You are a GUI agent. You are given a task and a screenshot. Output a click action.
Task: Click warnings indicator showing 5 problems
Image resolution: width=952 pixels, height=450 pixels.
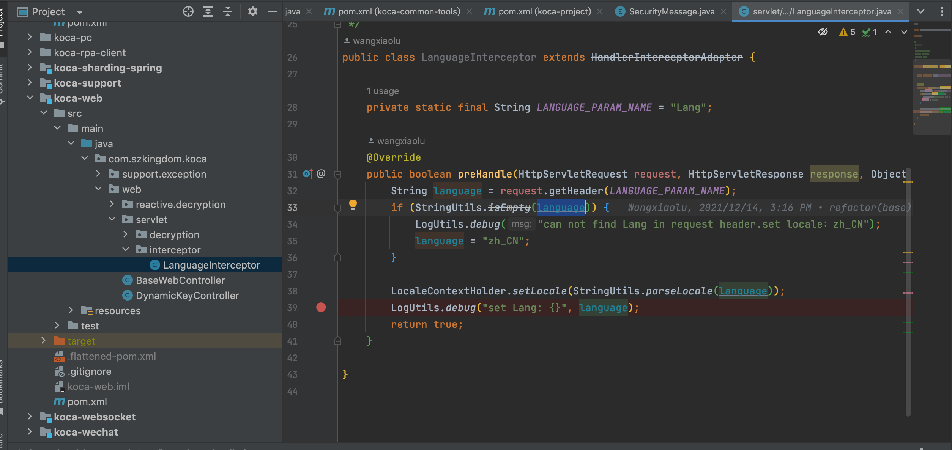(x=847, y=32)
